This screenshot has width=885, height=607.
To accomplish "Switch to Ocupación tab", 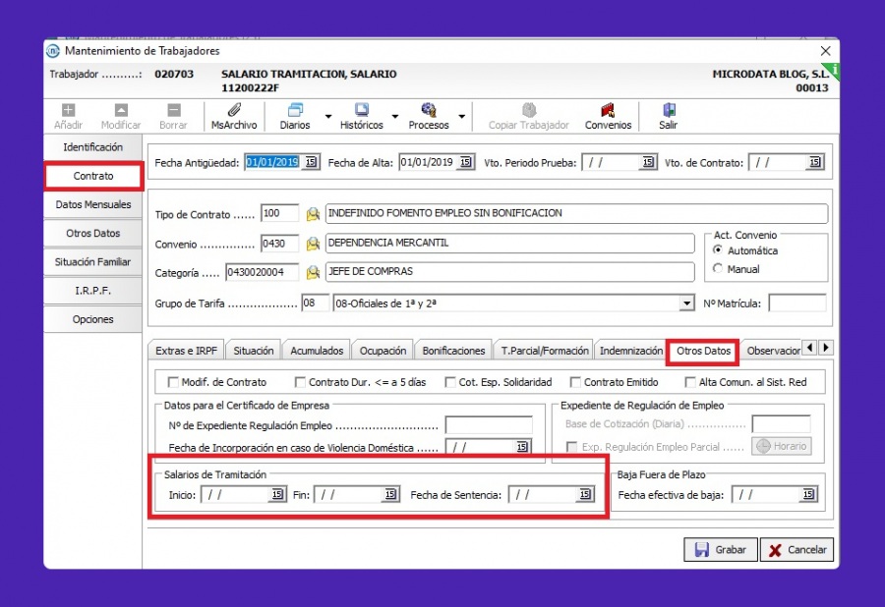I will pyautogui.click(x=383, y=351).
